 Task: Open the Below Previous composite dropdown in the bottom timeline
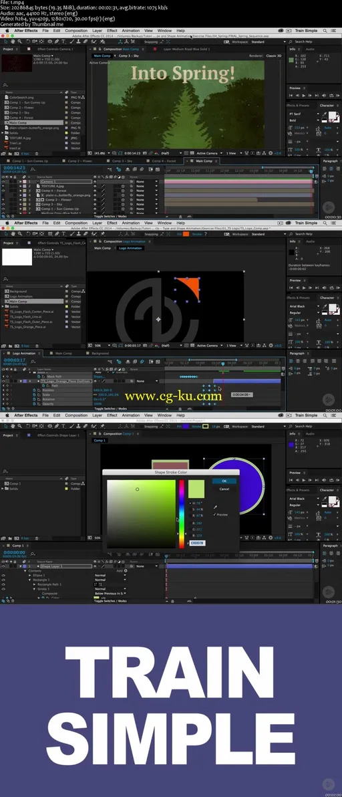coord(110,593)
